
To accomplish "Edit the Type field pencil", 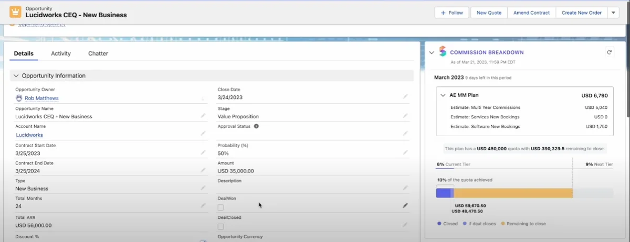I will click(x=203, y=188).
